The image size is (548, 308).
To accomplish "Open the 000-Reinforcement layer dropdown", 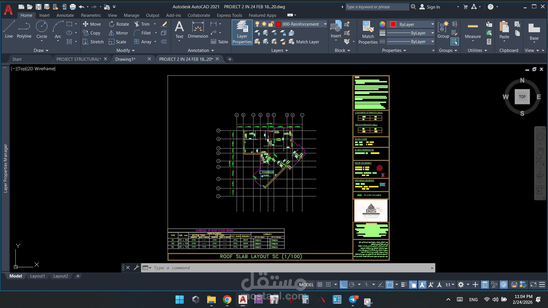I will [x=325, y=24].
